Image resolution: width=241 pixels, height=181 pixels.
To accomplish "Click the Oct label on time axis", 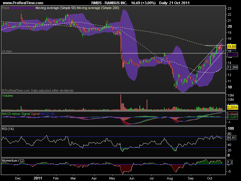I will (210, 178).
